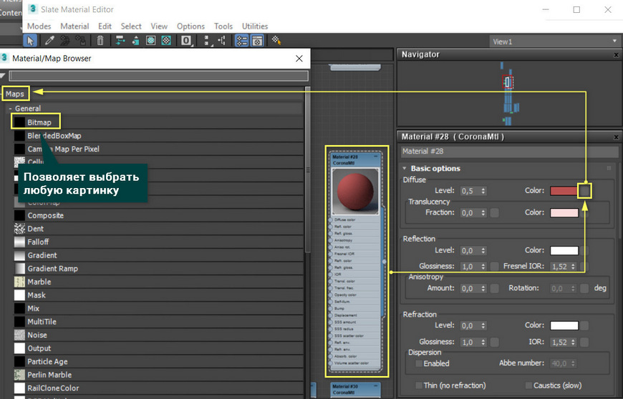
Task: Select the Noise map
Action: 158,335
